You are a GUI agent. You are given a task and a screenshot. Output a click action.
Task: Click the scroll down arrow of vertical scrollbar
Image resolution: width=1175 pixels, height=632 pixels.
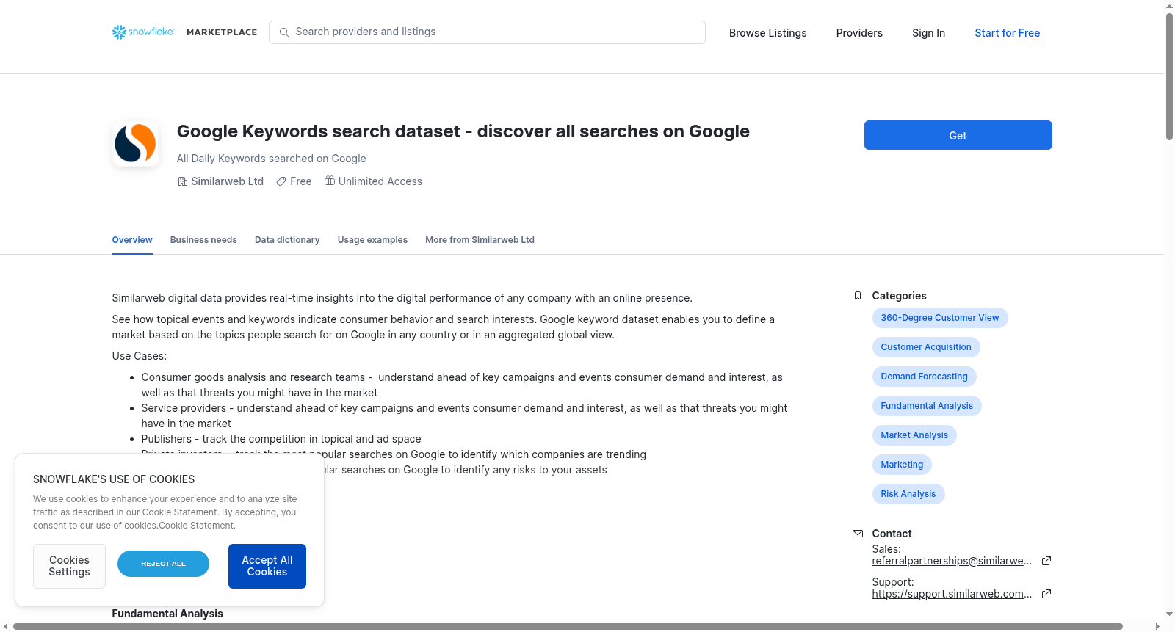coord(1169,614)
